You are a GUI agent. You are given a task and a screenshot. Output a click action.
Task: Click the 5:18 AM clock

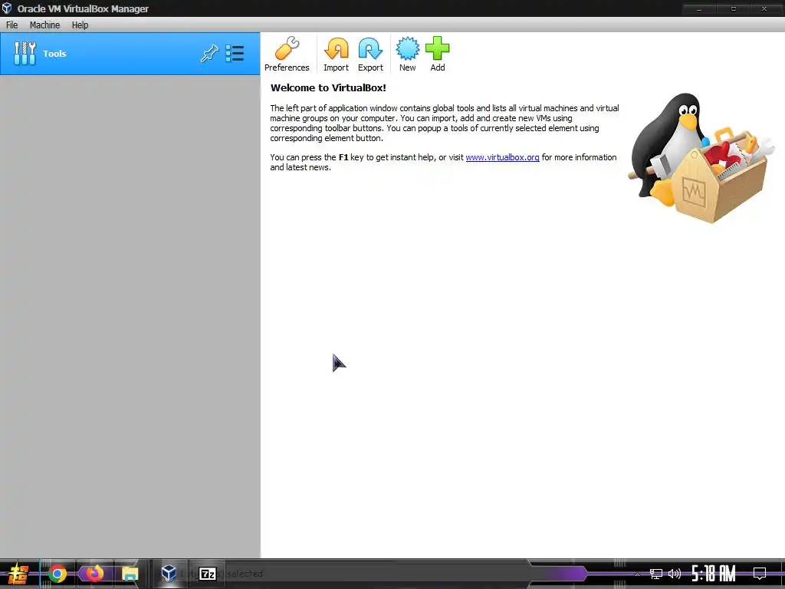click(714, 574)
